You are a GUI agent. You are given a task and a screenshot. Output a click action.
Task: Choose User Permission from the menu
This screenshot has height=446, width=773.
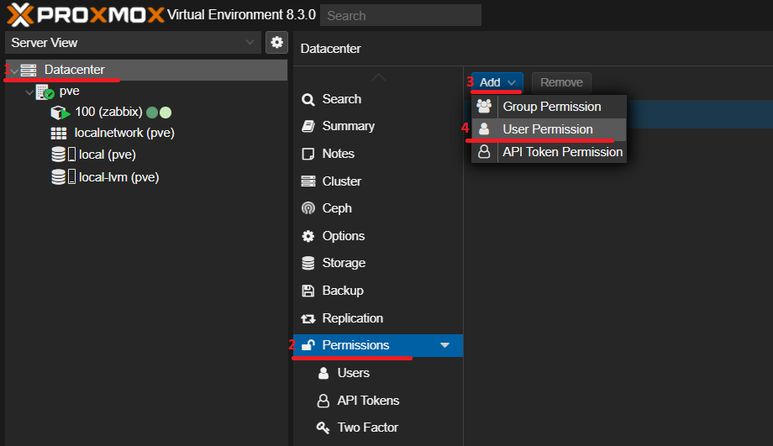[x=550, y=129]
